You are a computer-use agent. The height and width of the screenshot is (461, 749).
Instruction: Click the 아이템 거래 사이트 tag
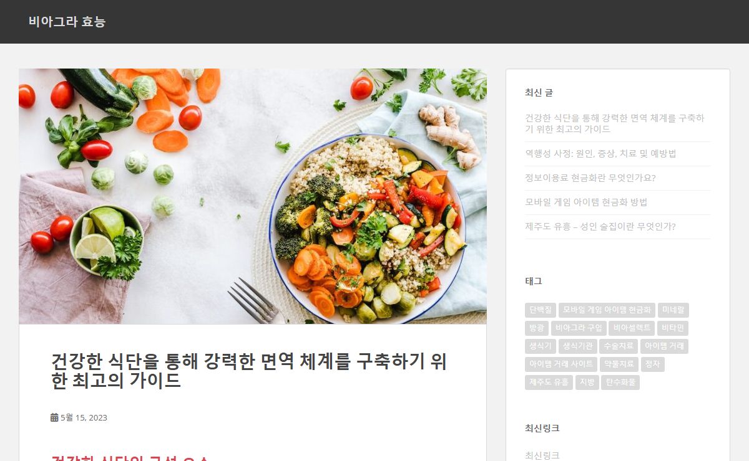pos(561,364)
